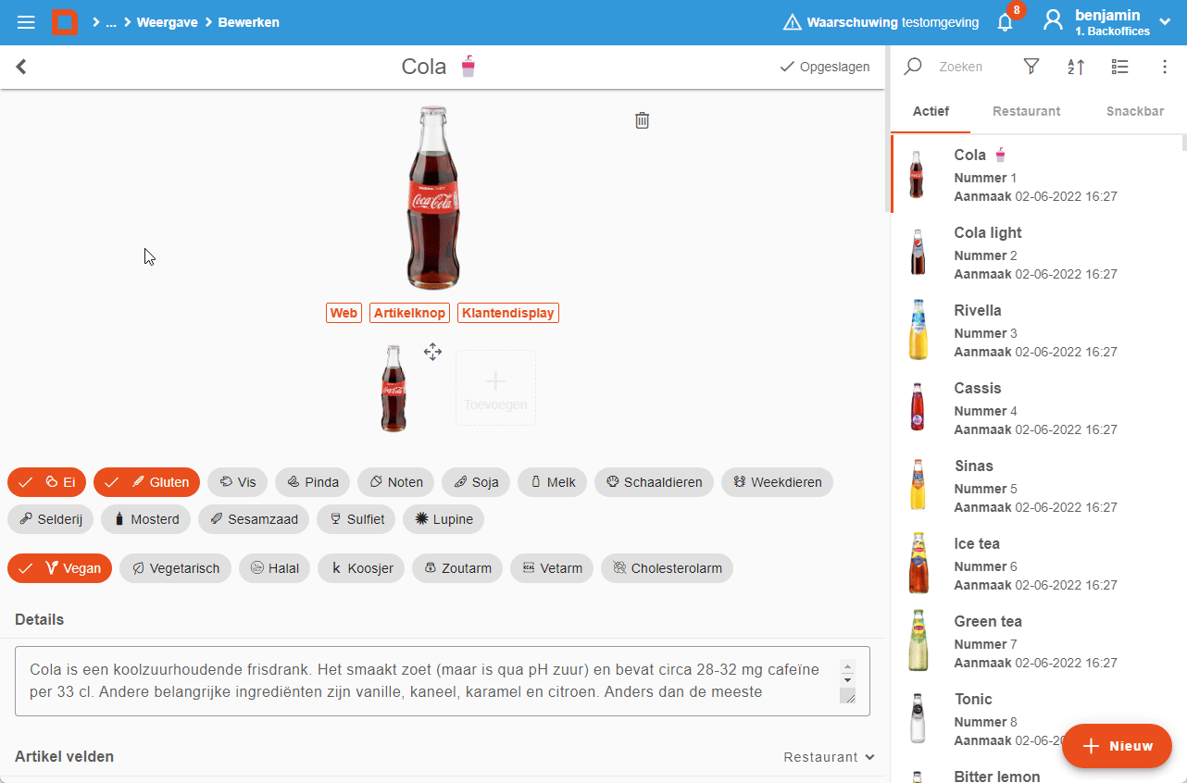This screenshot has height=783, width=1187.
Task: Select Cassis in the article list
Action: [x=1037, y=408]
